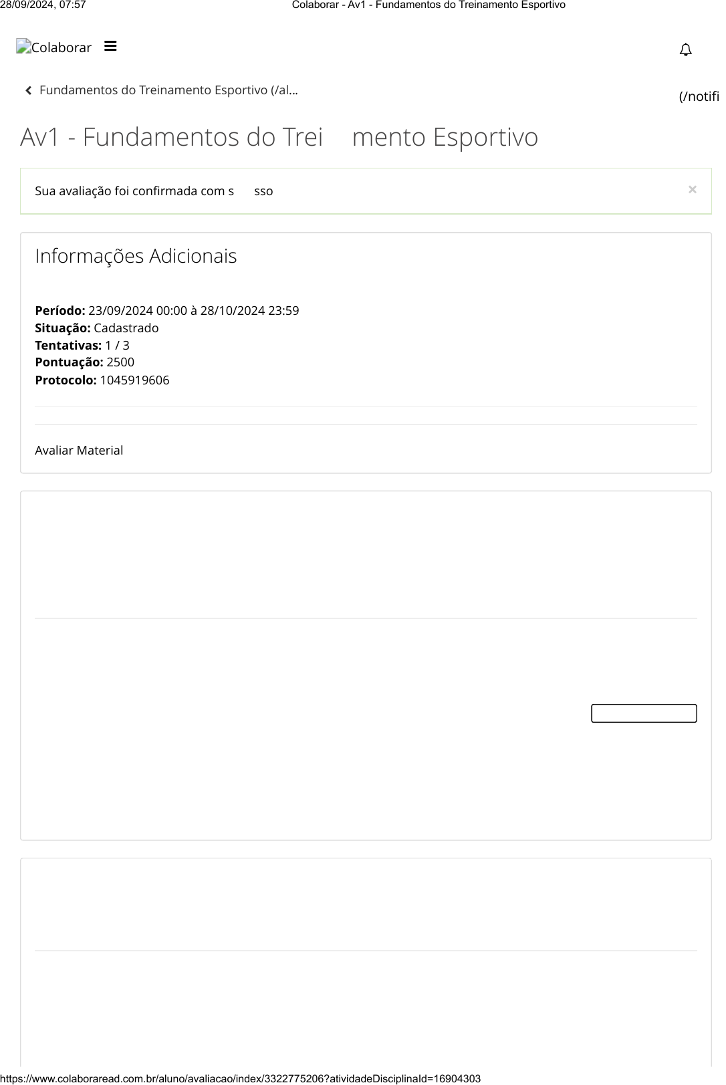
Task: Click the Período date range line
Action: [166, 311]
